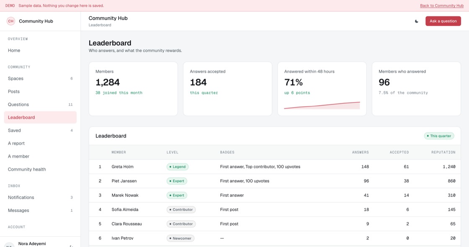
Task: Click the LEVEL column header
Action: 172,152
